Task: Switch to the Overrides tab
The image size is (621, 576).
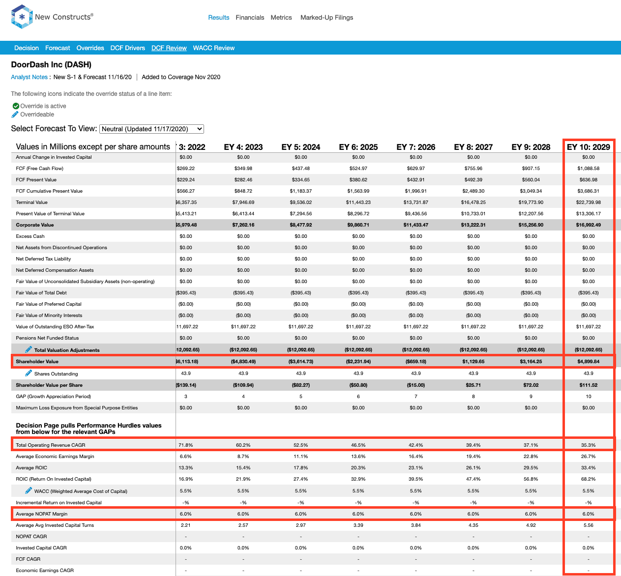Action: pyautogui.click(x=90, y=48)
